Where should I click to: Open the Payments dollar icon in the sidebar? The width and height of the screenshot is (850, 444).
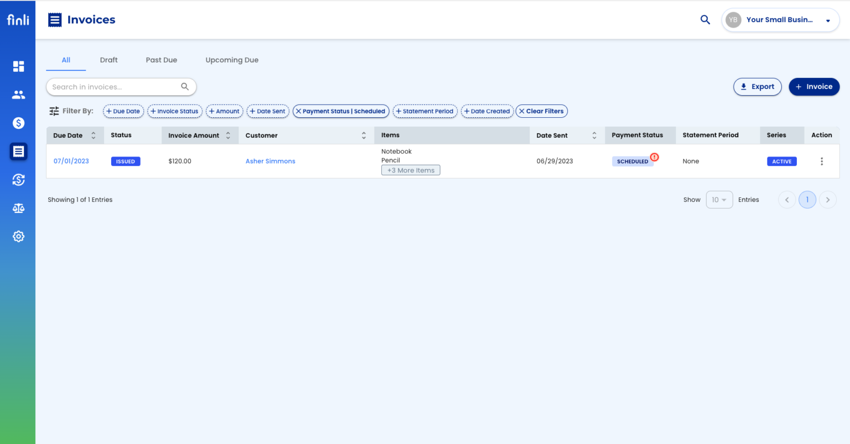[18, 123]
